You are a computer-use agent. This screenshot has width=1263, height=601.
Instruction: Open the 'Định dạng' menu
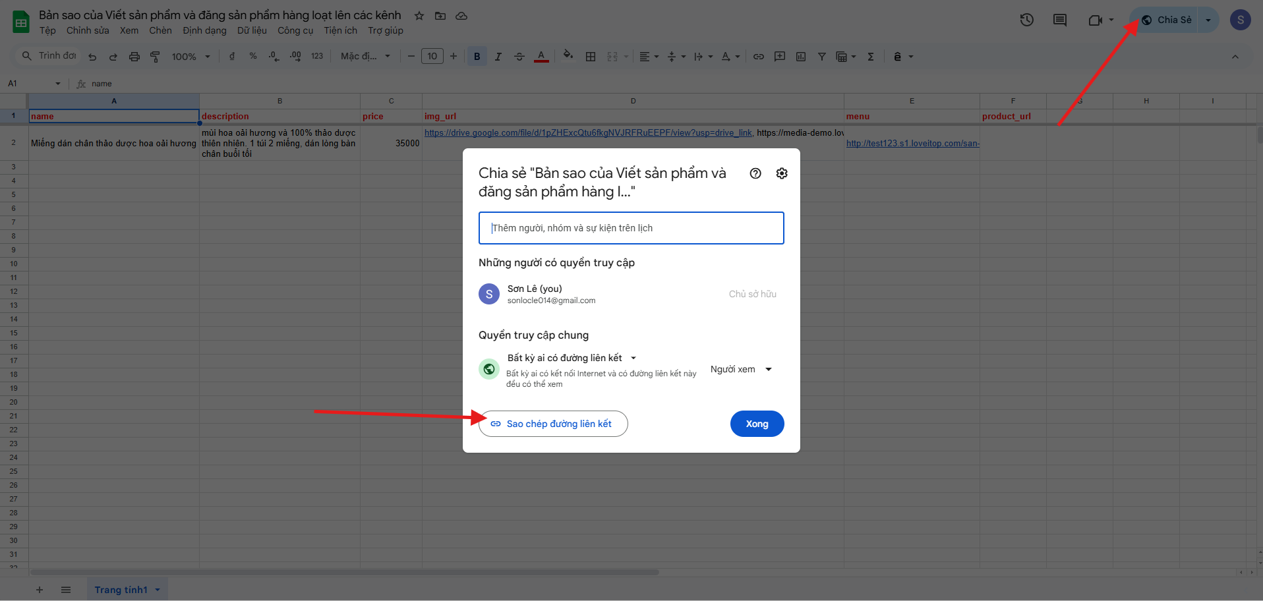click(x=204, y=30)
